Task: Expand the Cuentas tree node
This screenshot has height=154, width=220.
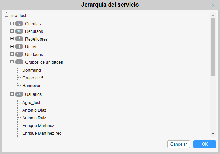Action: pyautogui.click(x=12, y=23)
